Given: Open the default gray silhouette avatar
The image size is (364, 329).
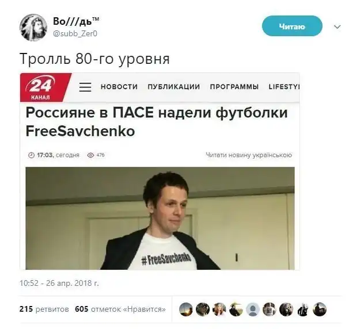Looking at the screenshot, I should tap(253, 309).
